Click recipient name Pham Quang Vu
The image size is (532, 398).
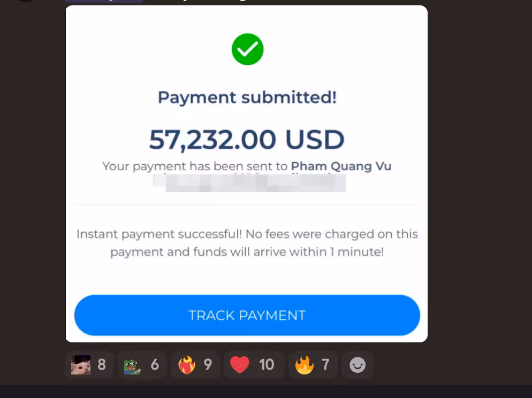click(341, 166)
